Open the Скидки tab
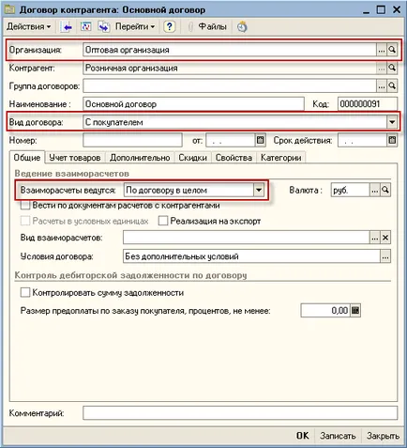The width and height of the screenshot is (407, 448). (x=192, y=158)
